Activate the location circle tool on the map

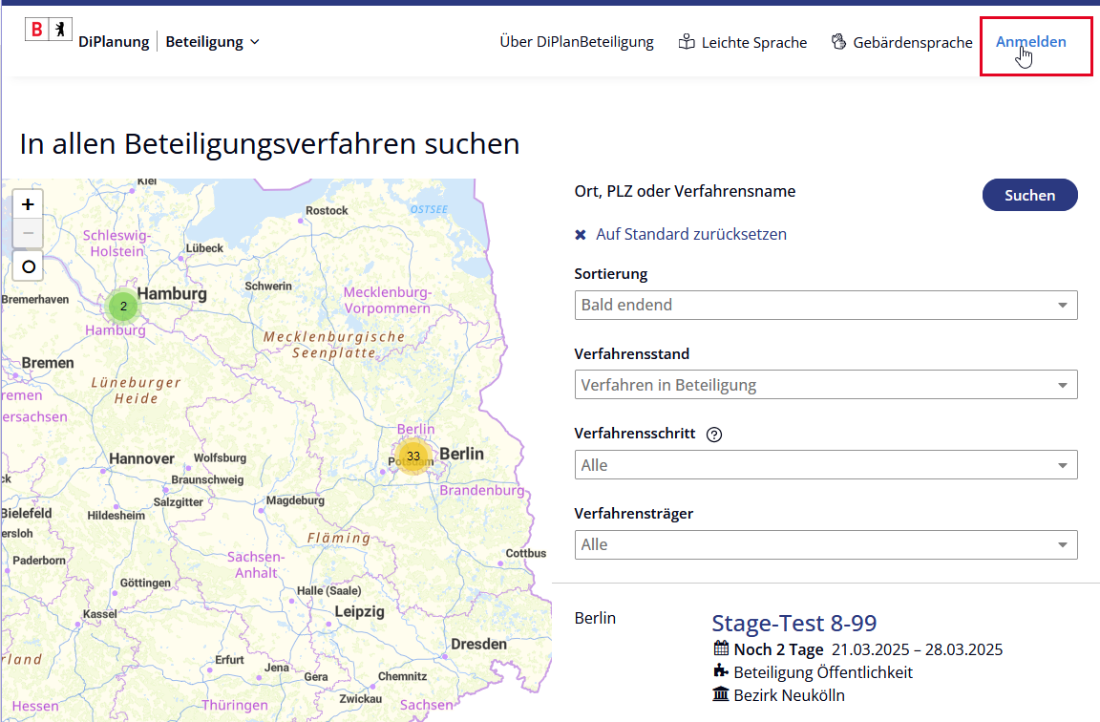tap(28, 266)
